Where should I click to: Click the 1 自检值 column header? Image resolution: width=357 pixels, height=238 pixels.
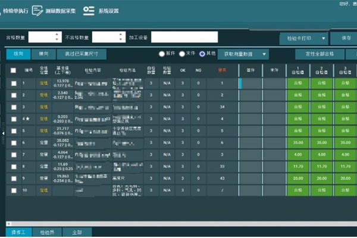tap(298, 70)
